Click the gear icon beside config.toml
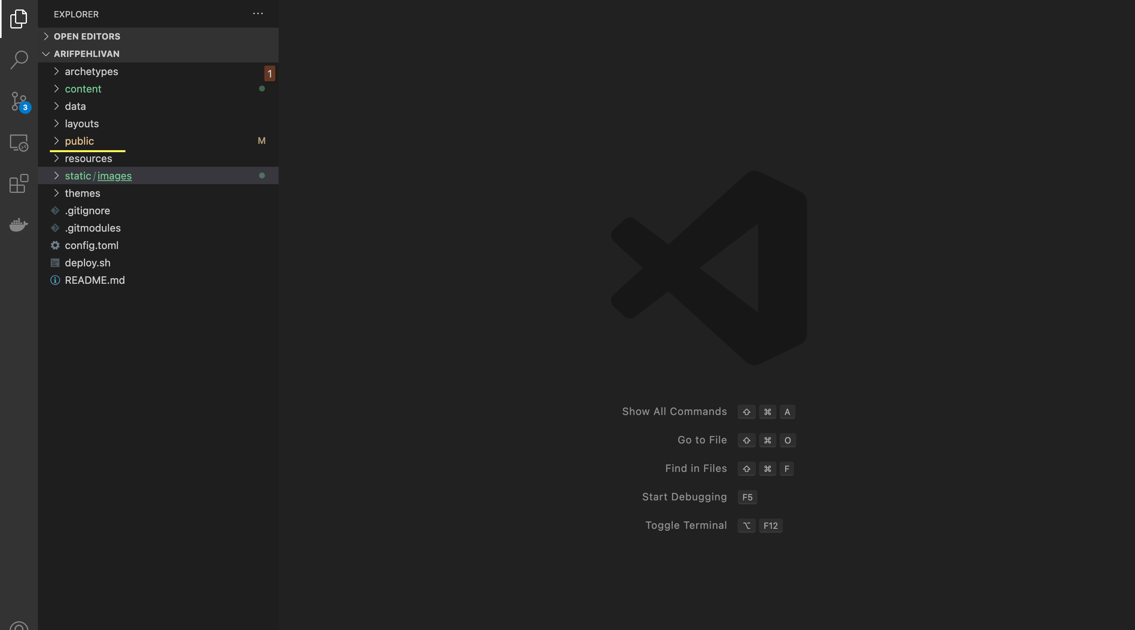This screenshot has width=1135, height=630. pos(55,245)
